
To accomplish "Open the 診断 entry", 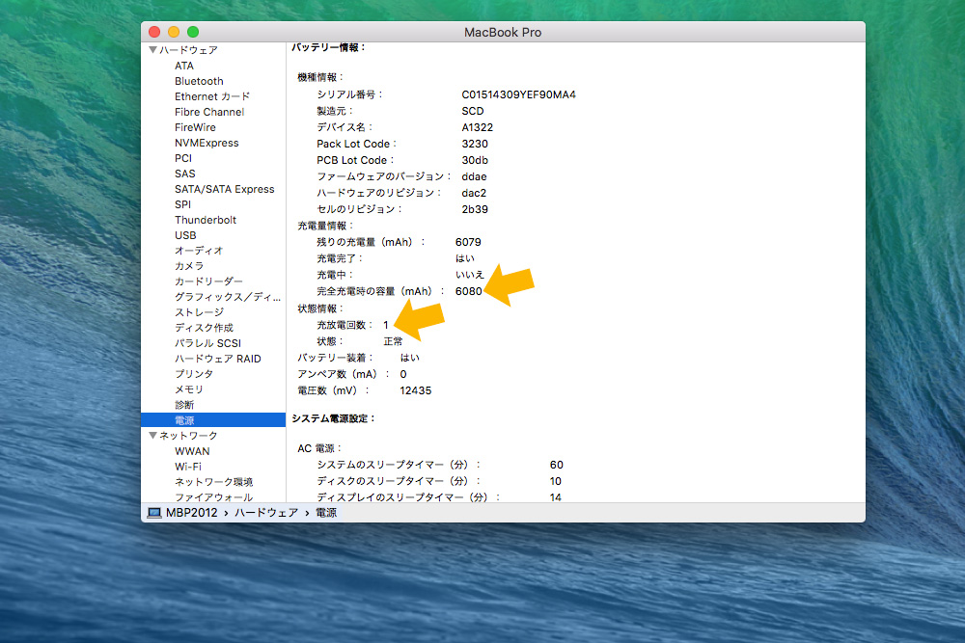I will pyautogui.click(x=184, y=405).
